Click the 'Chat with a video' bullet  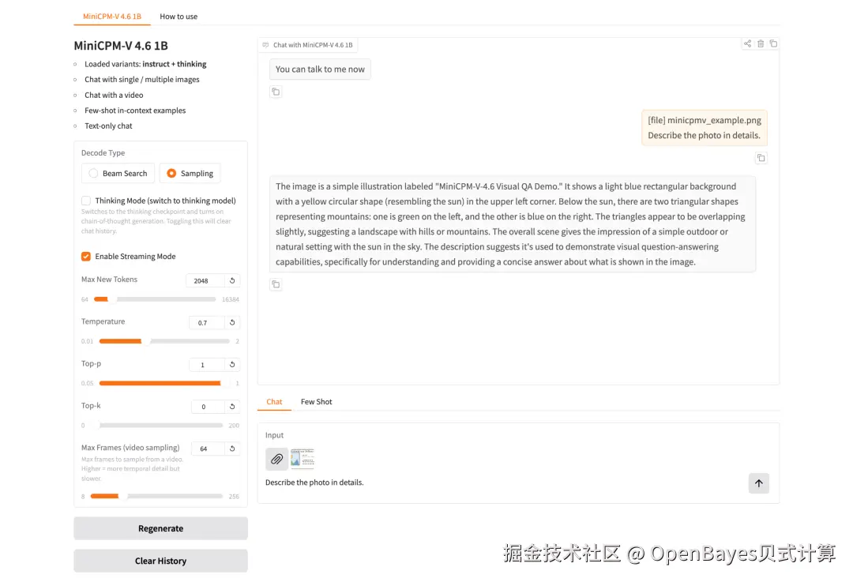(114, 96)
